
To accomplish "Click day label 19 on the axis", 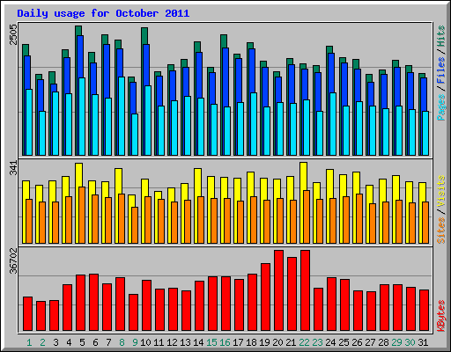I will pos(264,342).
